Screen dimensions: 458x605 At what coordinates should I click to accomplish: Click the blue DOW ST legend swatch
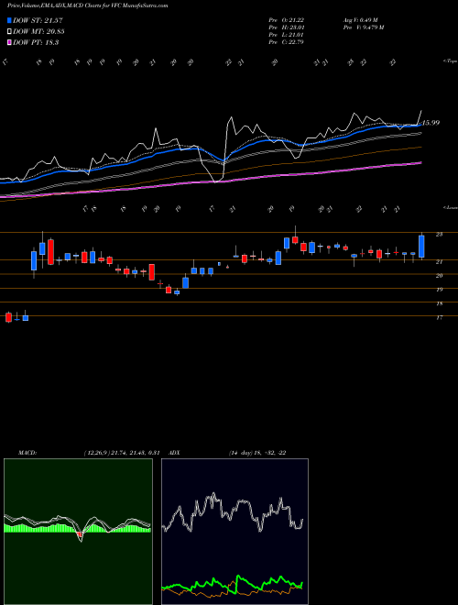tap(9, 20)
